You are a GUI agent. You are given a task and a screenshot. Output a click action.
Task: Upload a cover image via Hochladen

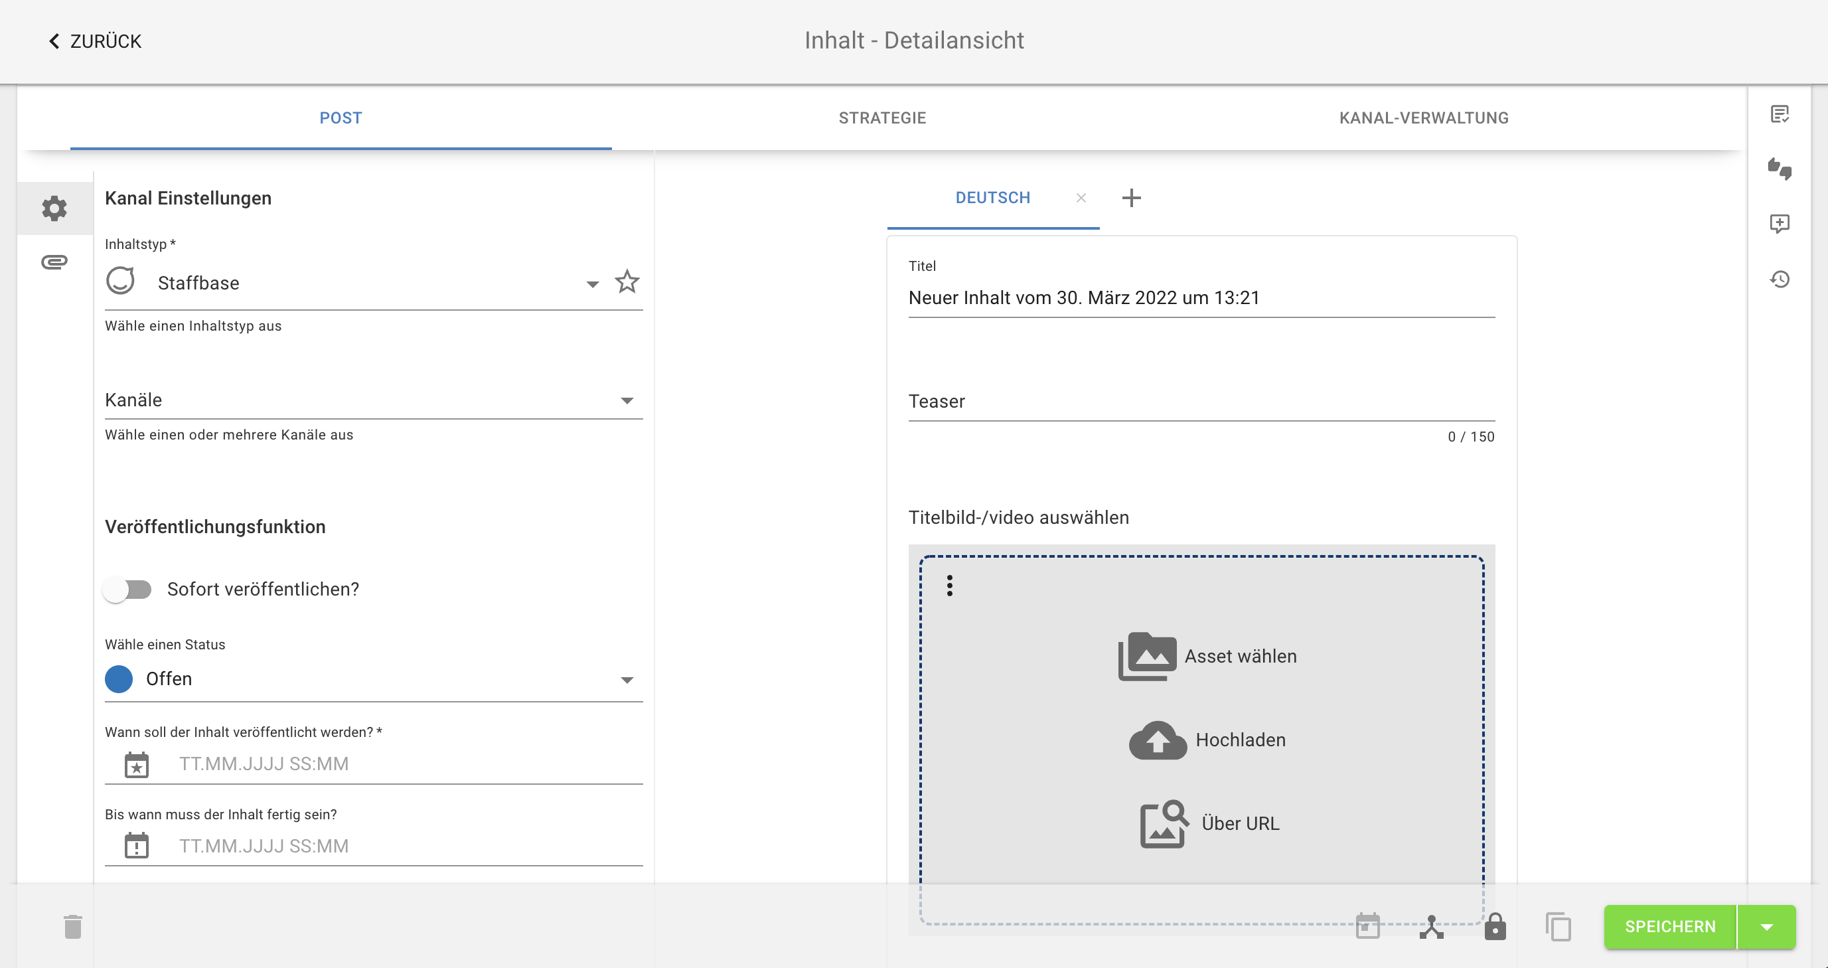click(1206, 740)
